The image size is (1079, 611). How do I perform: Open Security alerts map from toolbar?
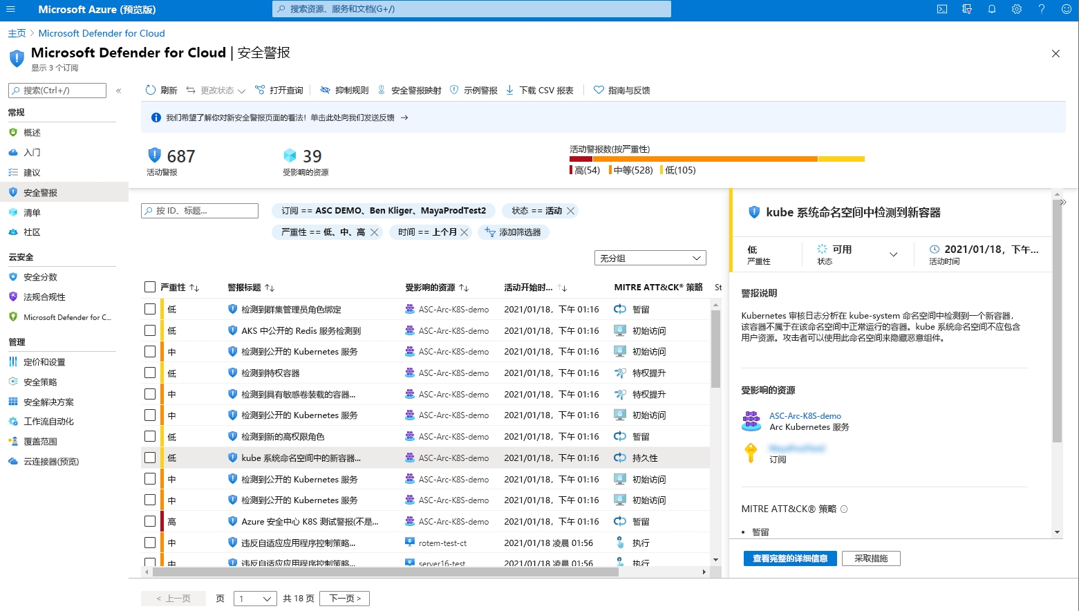409,90
